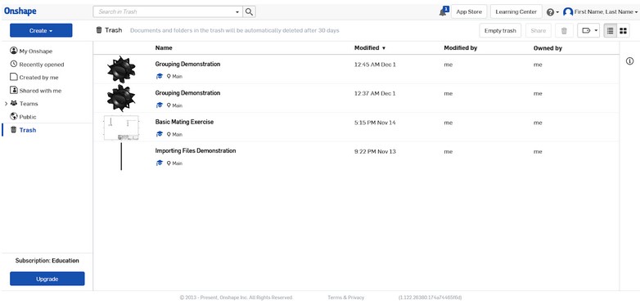Click the Teams people icon
Screen dimensions: 640x304
[x=14, y=104]
